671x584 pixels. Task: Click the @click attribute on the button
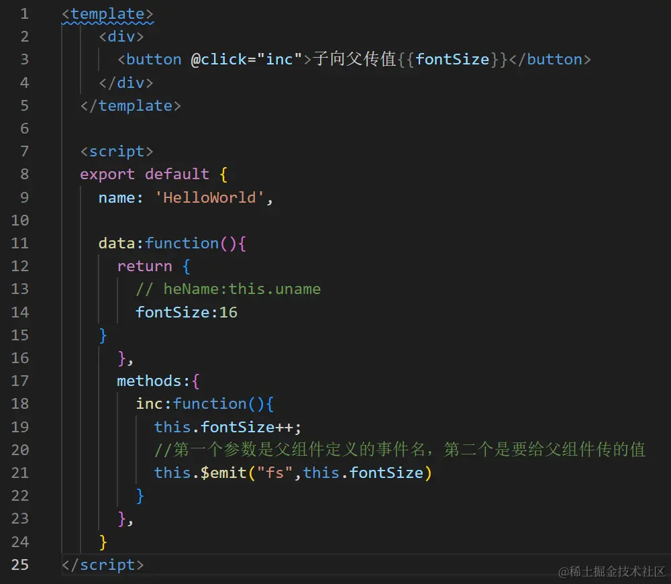pyautogui.click(x=219, y=60)
